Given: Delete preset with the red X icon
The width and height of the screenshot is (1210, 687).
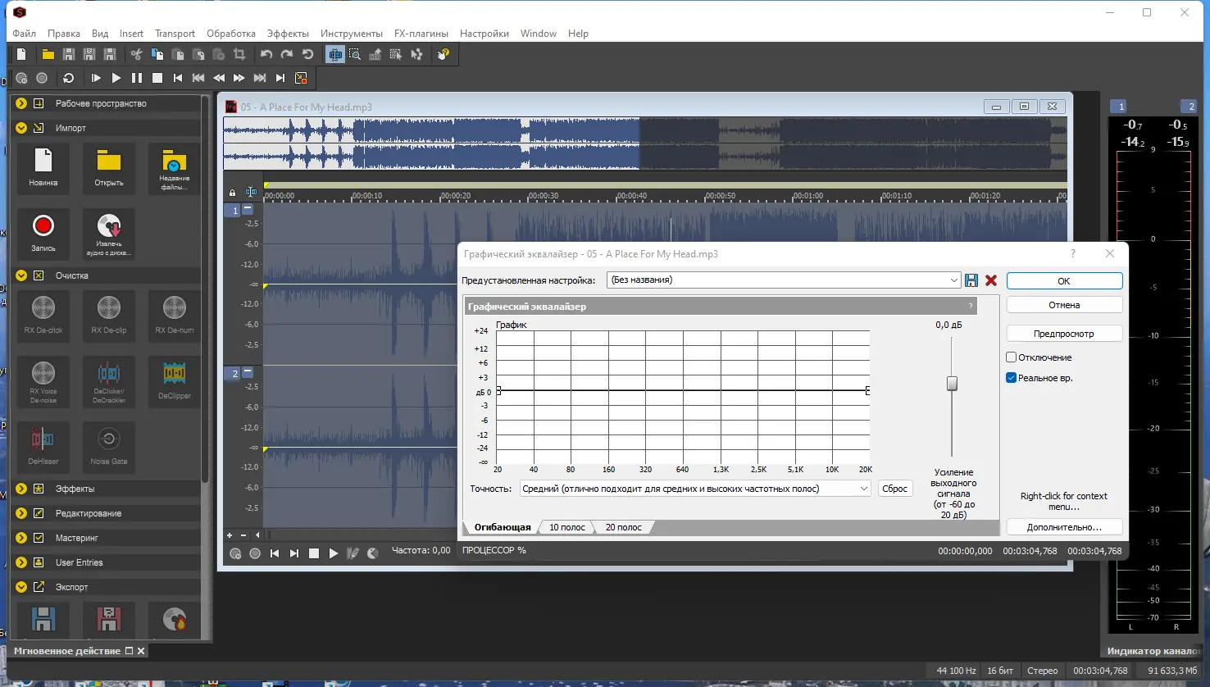Looking at the screenshot, I should pyautogui.click(x=991, y=280).
